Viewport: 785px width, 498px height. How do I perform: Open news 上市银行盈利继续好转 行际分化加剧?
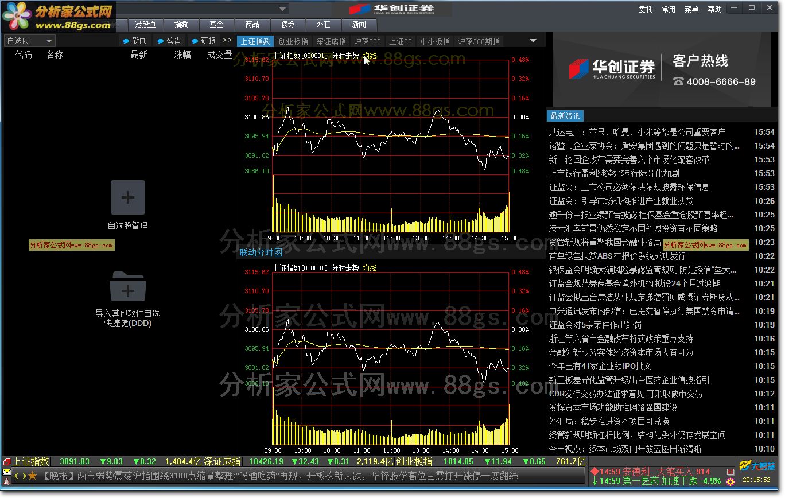pyautogui.click(x=614, y=173)
